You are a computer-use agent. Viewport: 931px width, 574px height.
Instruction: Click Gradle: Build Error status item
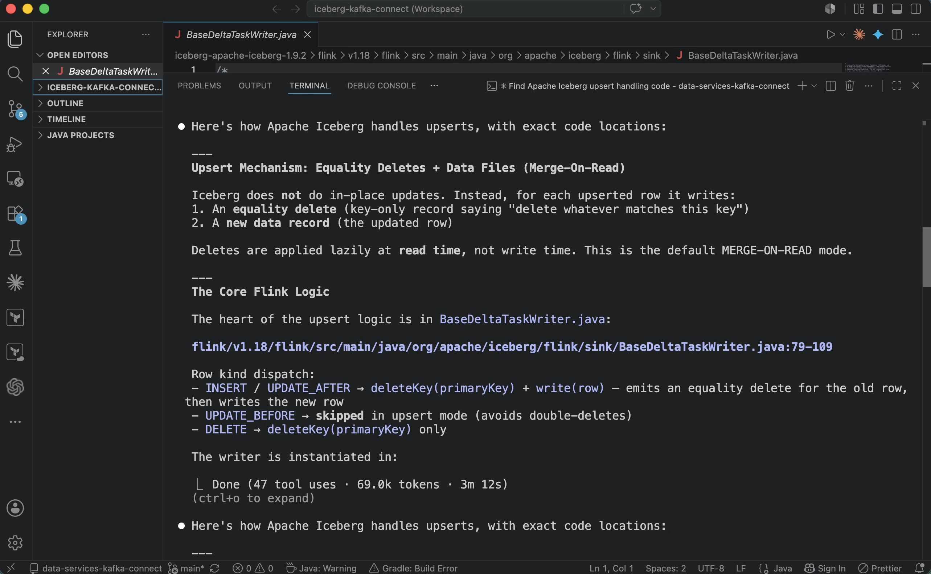[x=414, y=568]
